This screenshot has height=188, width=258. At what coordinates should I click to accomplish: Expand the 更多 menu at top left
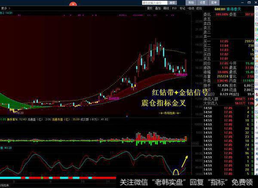[x=5, y=8]
